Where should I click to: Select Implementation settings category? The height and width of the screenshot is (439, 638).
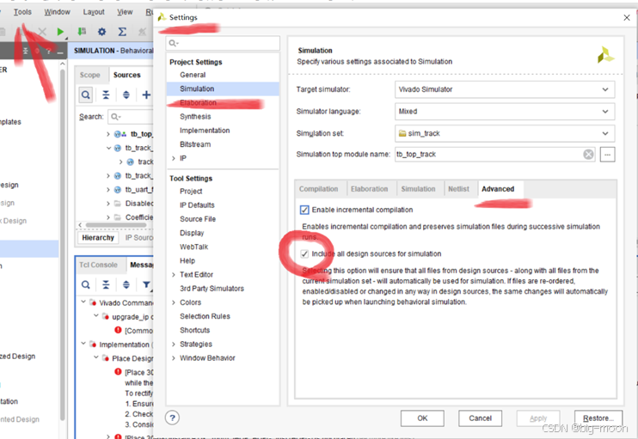(205, 131)
